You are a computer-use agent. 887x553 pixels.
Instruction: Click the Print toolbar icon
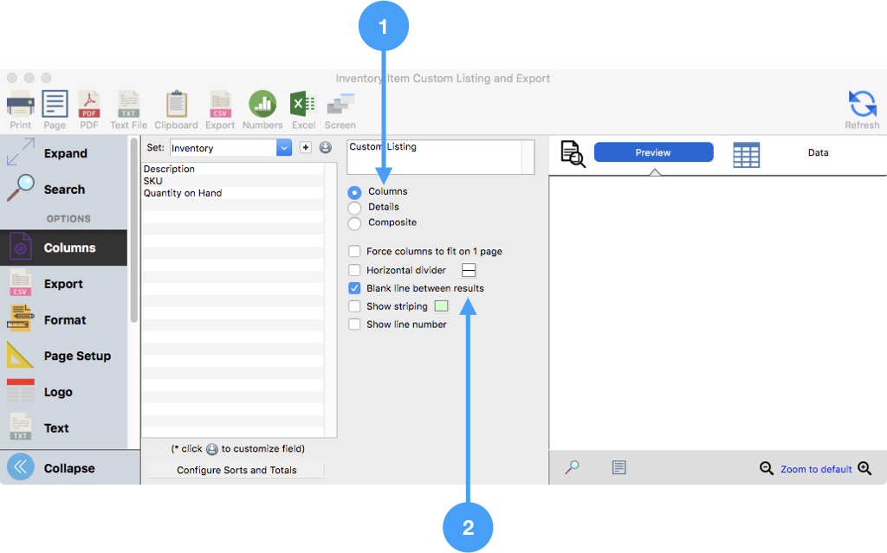20,106
